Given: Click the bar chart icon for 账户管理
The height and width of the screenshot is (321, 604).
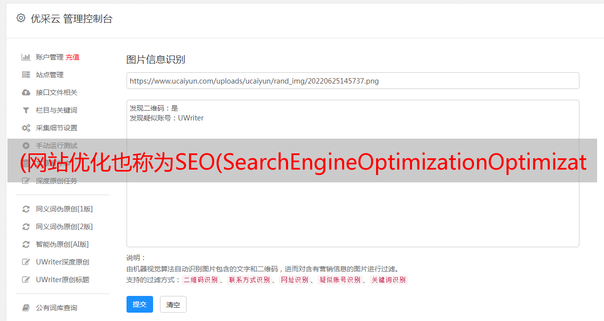Looking at the screenshot, I should tap(26, 57).
